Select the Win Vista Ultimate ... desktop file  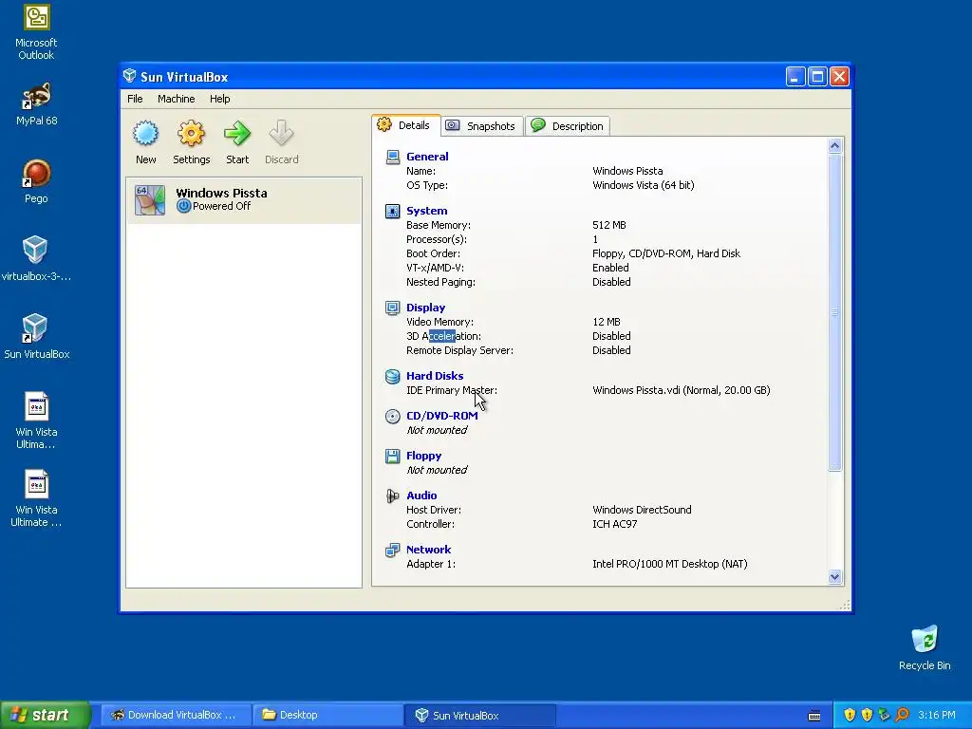coord(37,484)
